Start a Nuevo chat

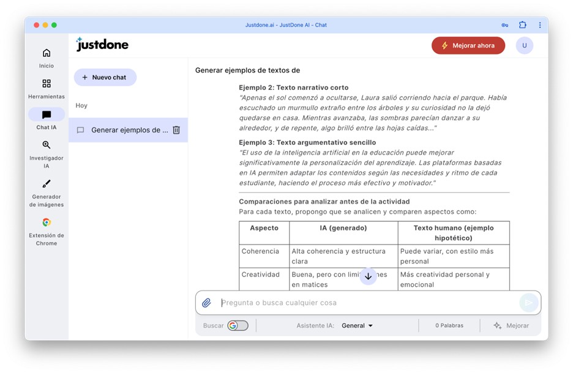tap(104, 76)
